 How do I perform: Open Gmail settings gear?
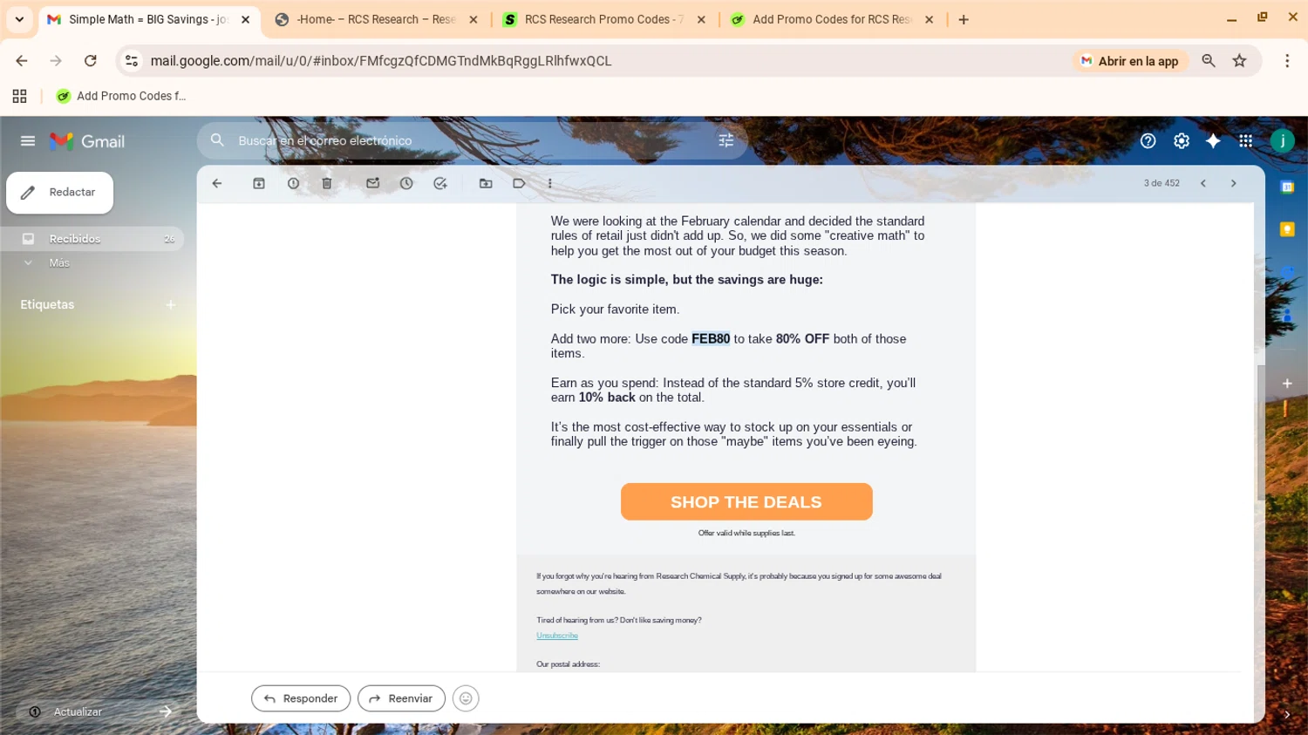coord(1181,140)
